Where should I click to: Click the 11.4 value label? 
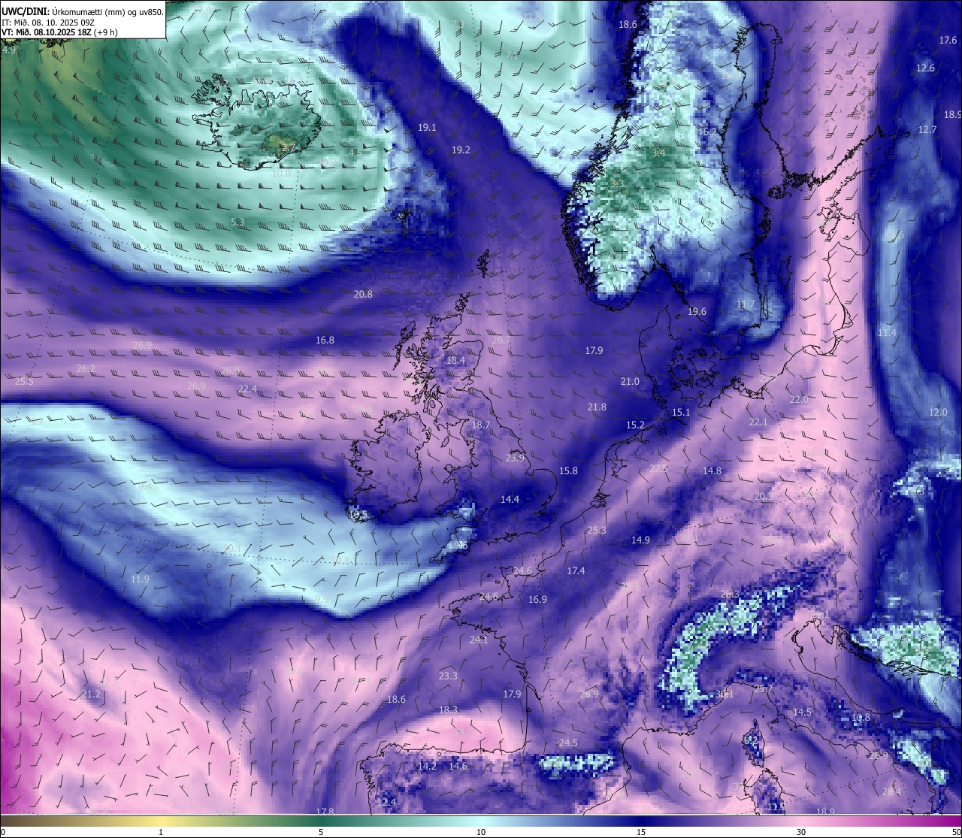[887, 333]
